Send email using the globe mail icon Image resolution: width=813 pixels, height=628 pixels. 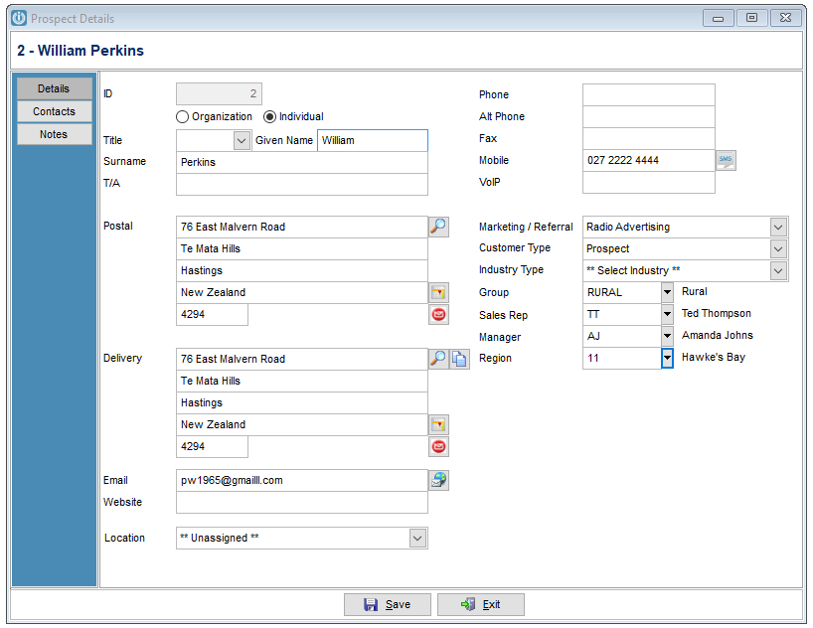(x=438, y=481)
